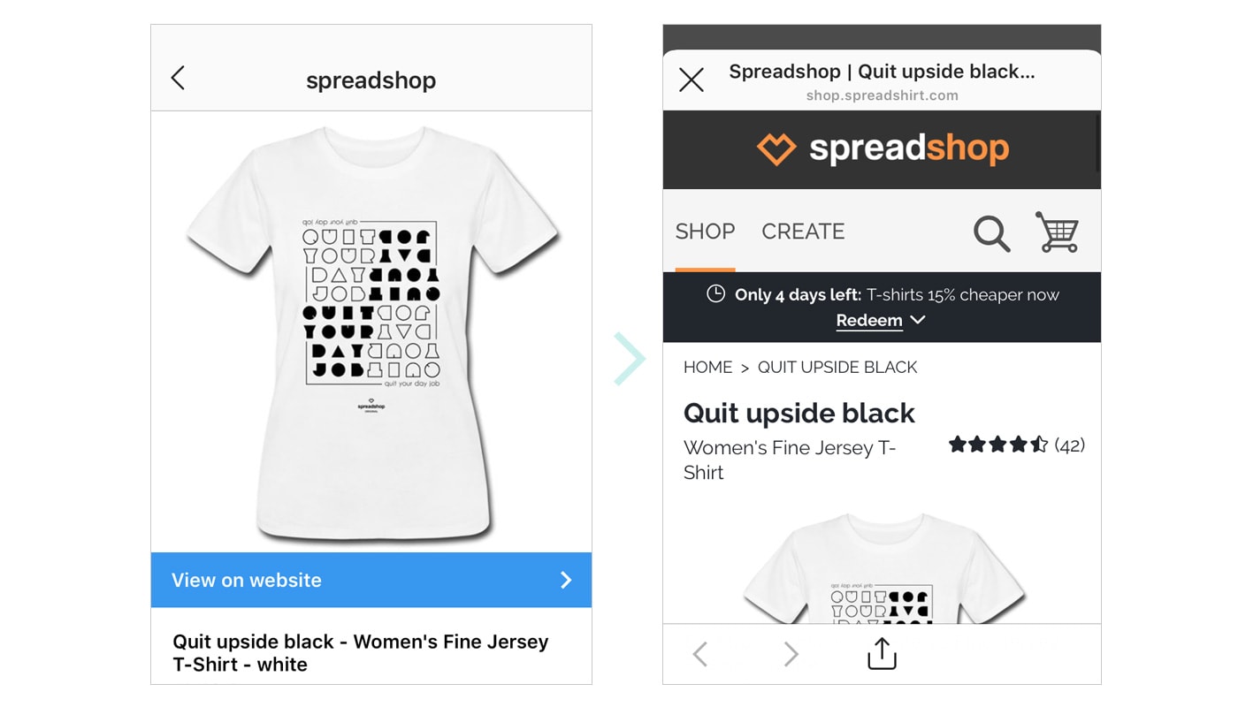Open the shopping cart icon

[x=1058, y=232]
